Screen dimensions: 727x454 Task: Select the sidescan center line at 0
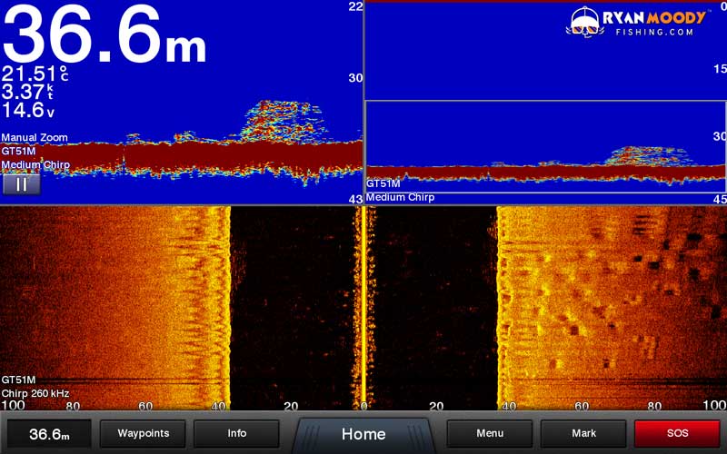point(363,308)
